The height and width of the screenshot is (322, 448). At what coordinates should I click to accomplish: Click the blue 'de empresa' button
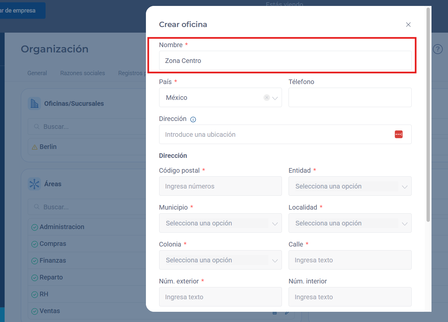click(x=23, y=11)
